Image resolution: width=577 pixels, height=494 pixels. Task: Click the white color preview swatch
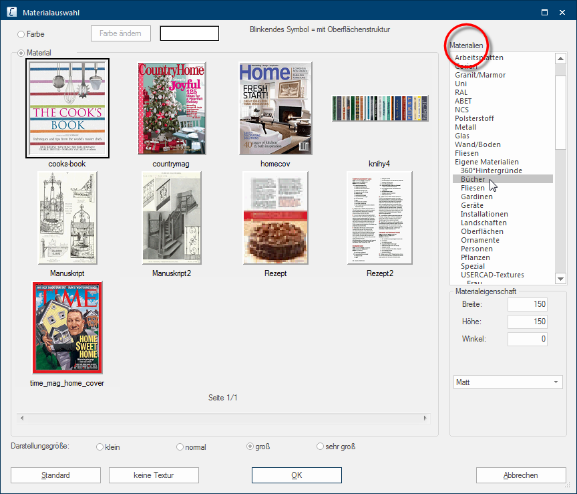tap(190, 33)
